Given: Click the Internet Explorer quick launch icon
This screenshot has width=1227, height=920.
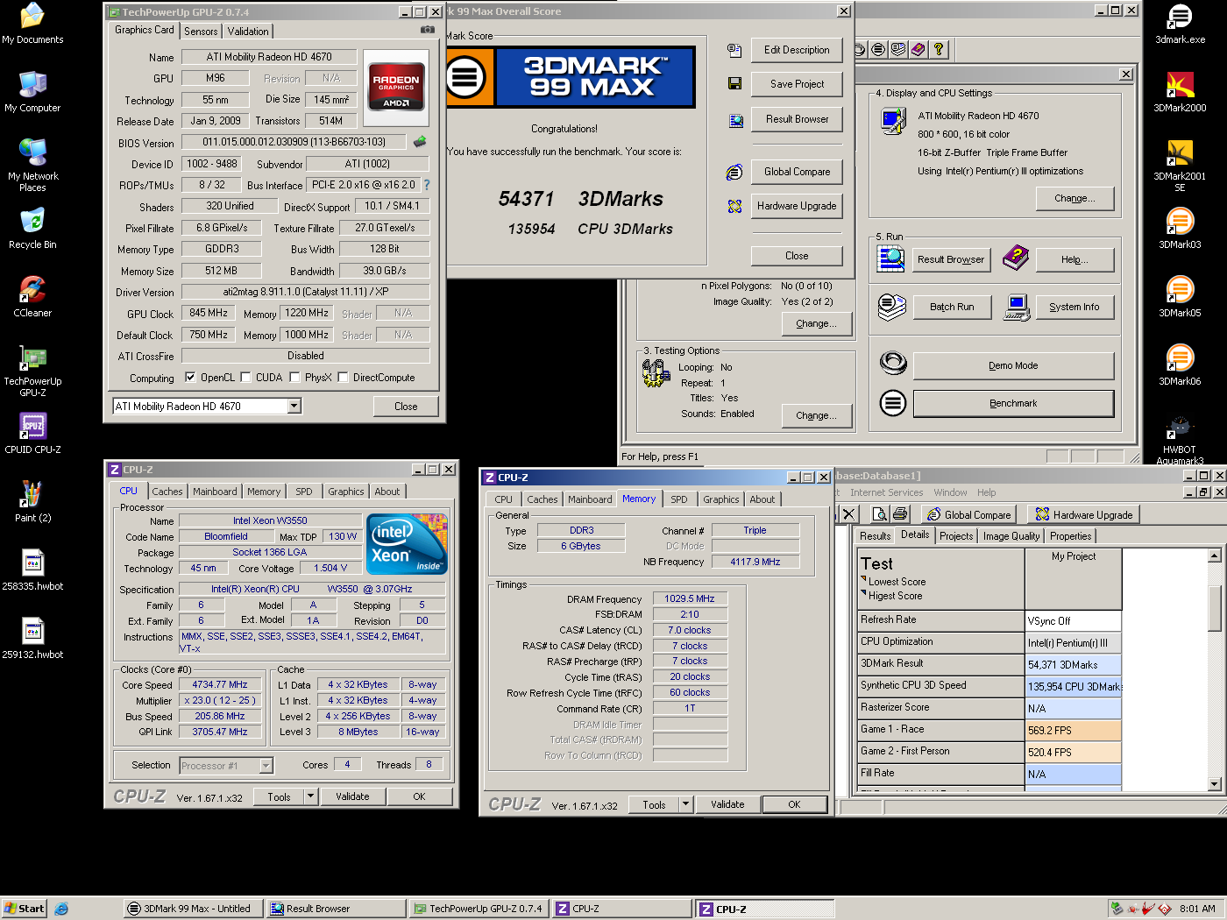Looking at the screenshot, I should pyautogui.click(x=61, y=909).
